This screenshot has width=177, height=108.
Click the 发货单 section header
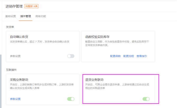(x=10, y=27)
